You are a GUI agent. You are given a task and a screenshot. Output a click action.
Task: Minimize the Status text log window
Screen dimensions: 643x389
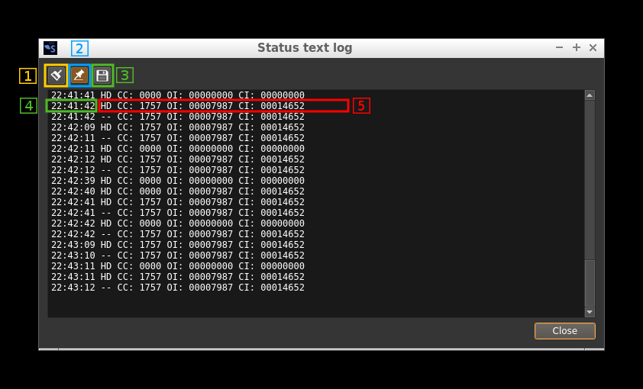559,48
